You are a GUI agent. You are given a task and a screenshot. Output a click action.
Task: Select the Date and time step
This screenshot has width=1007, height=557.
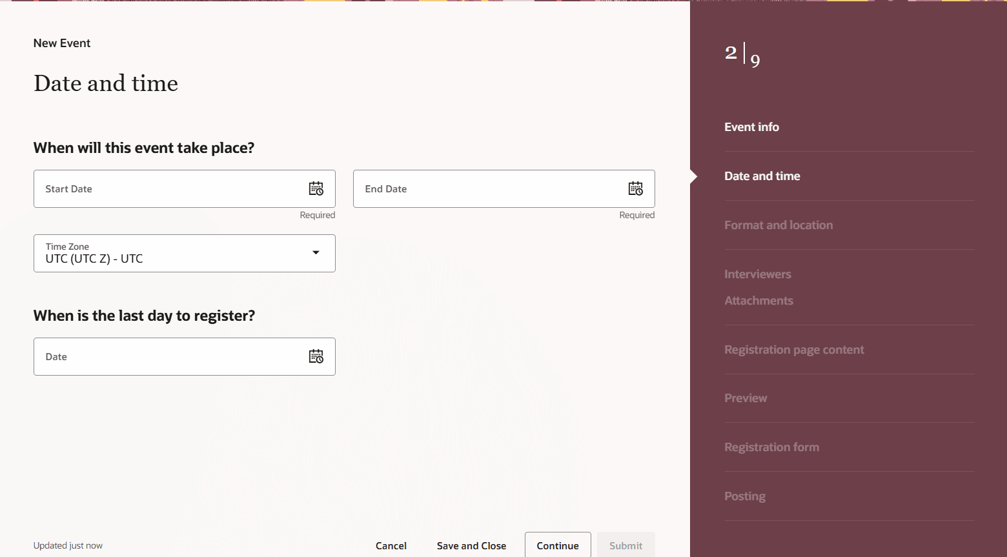pos(762,176)
